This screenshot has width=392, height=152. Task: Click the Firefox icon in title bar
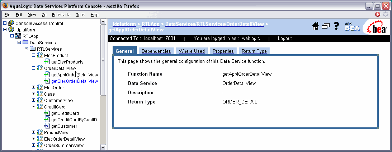coord(5,5)
